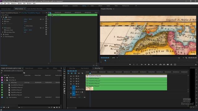Switch to the Audio workspace

(108, 6)
